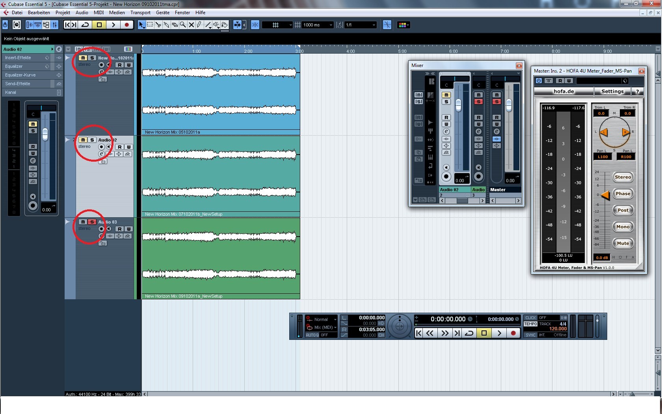
Task: Click the Activate Project power icon in toolbar
Action: [5, 25]
